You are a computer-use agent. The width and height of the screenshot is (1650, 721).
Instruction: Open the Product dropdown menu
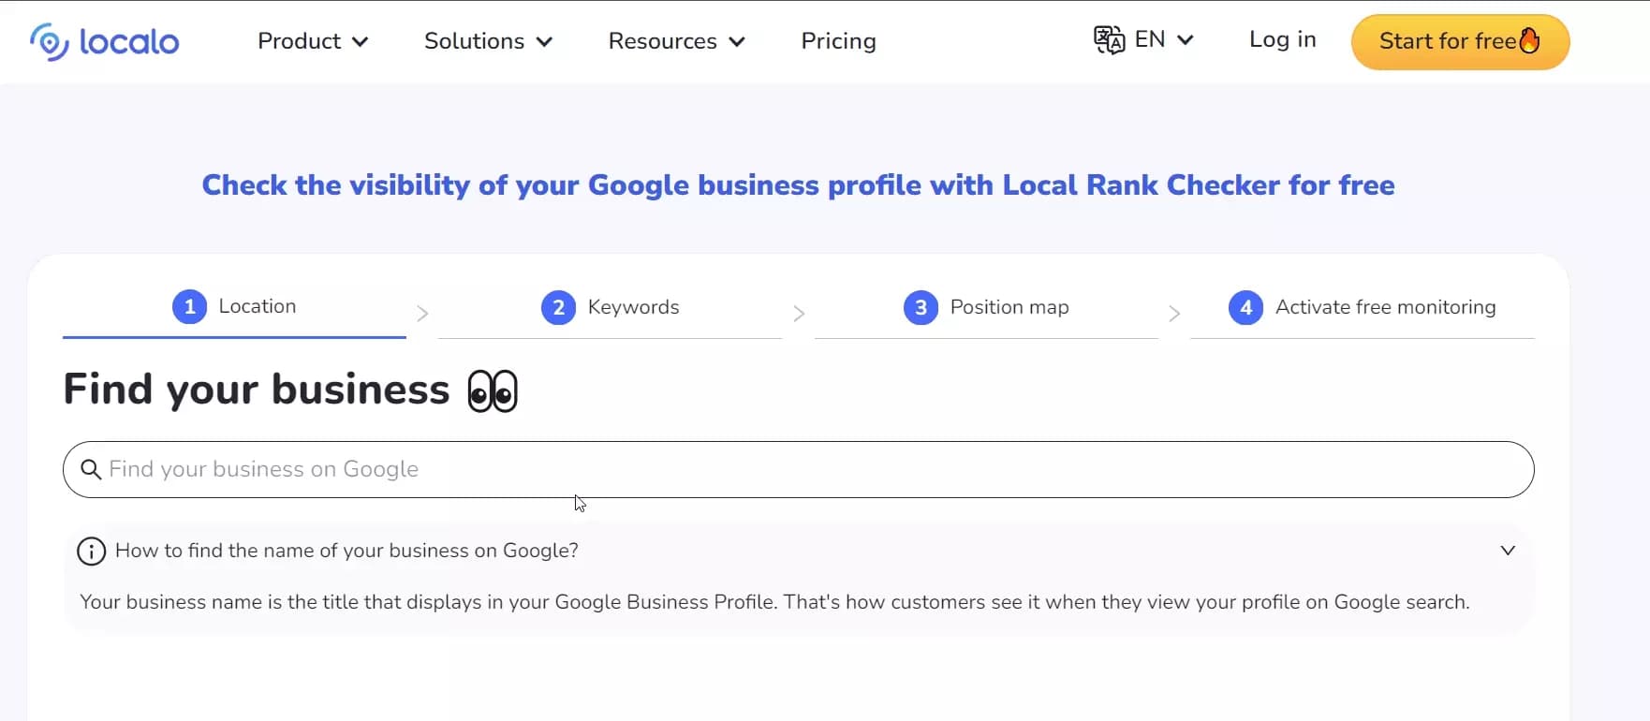pos(313,41)
